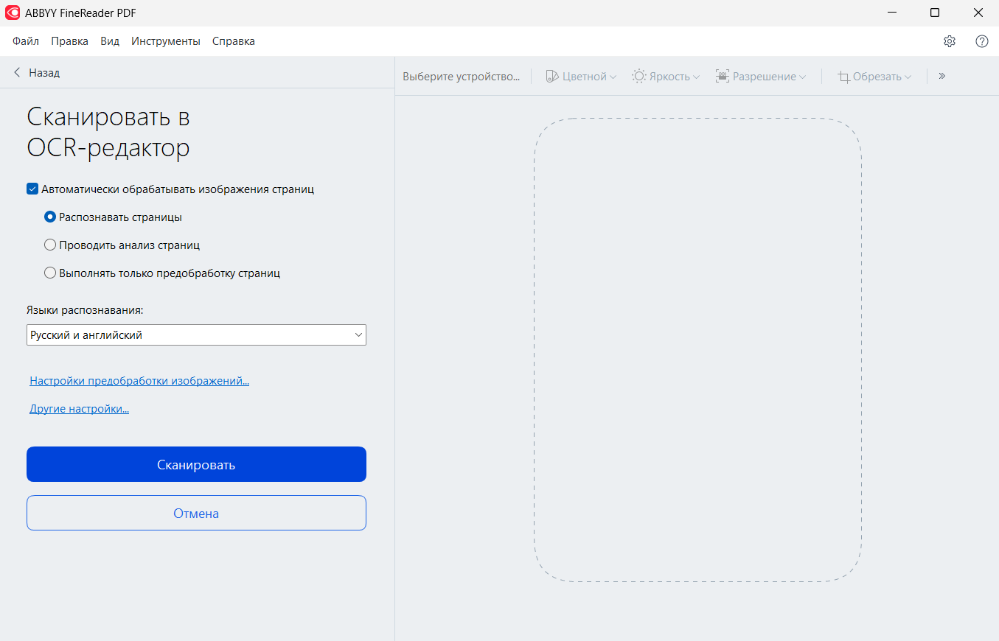This screenshot has width=999, height=641.
Task: Select the Проводить анализ страниц radio button
Action: click(x=50, y=245)
